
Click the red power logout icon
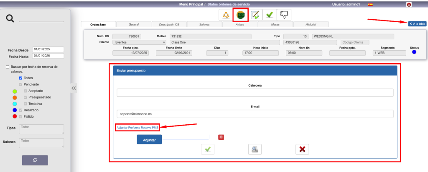point(409,5)
